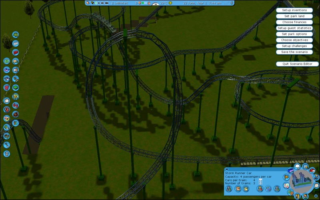Click the icon at top bar's left end
The width and height of the screenshot is (320, 200).
tap(88, 3)
